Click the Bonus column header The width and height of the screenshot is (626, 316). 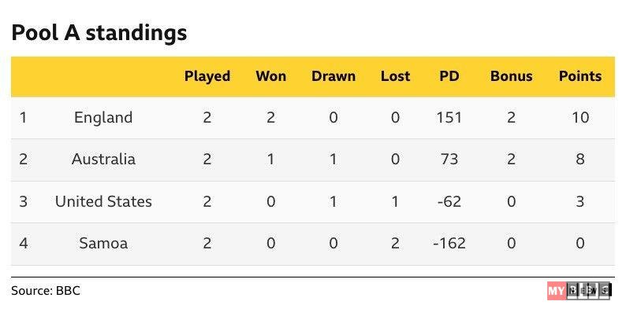[x=511, y=76]
